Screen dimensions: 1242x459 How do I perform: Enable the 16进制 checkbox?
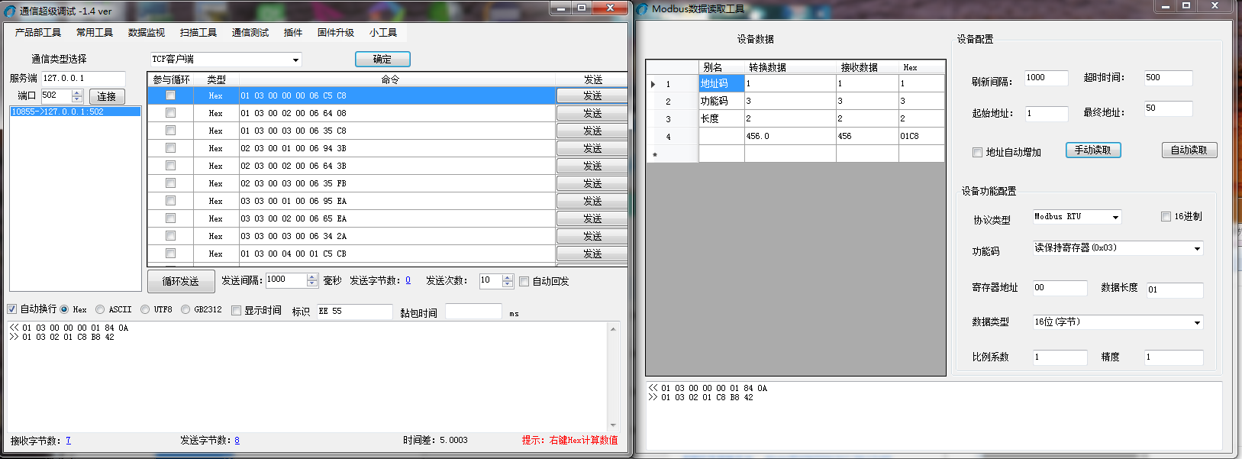(x=1166, y=217)
